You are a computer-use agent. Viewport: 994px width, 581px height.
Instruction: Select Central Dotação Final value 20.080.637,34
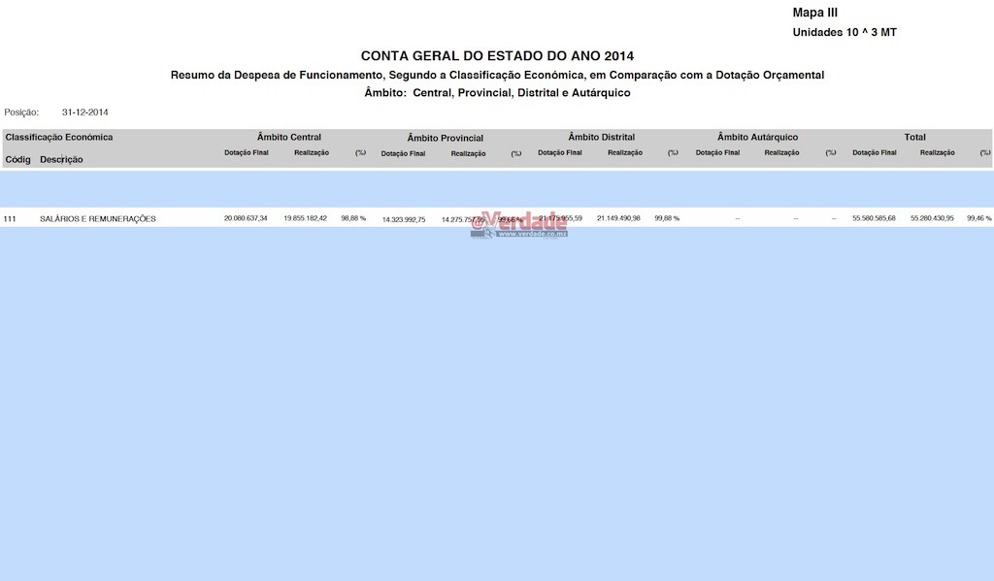[x=246, y=219]
